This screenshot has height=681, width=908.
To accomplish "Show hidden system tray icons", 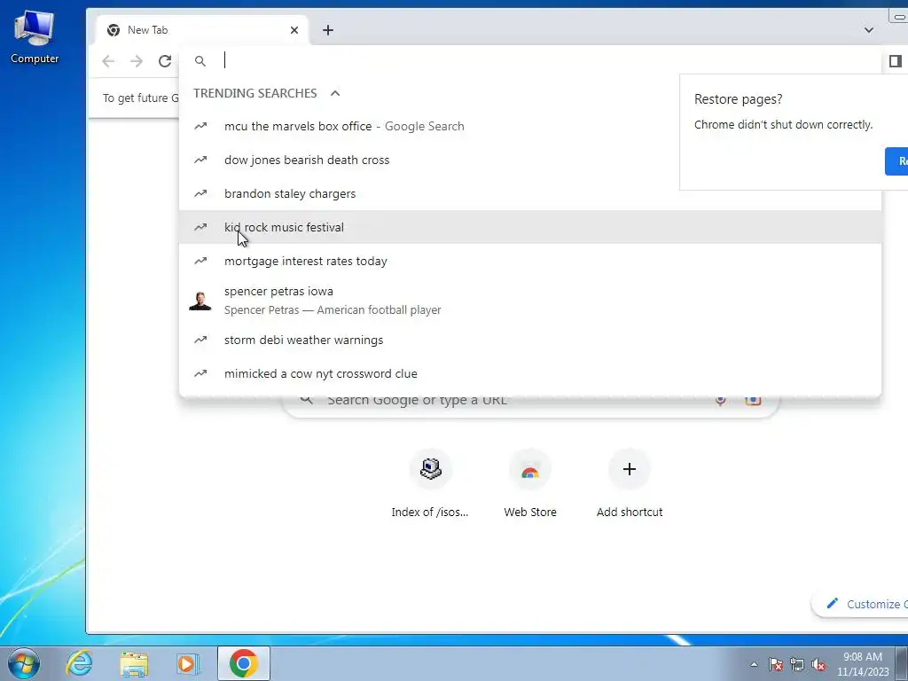I will pos(754,664).
